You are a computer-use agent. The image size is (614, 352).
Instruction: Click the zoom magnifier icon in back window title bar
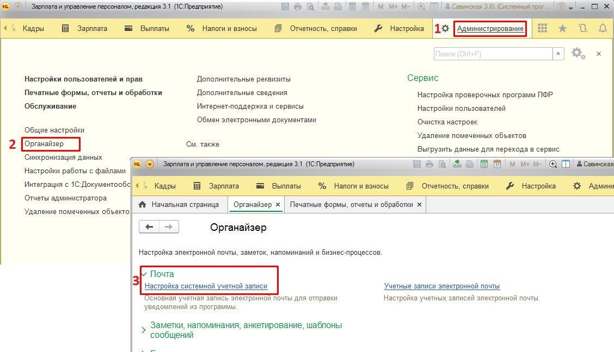(421, 7)
